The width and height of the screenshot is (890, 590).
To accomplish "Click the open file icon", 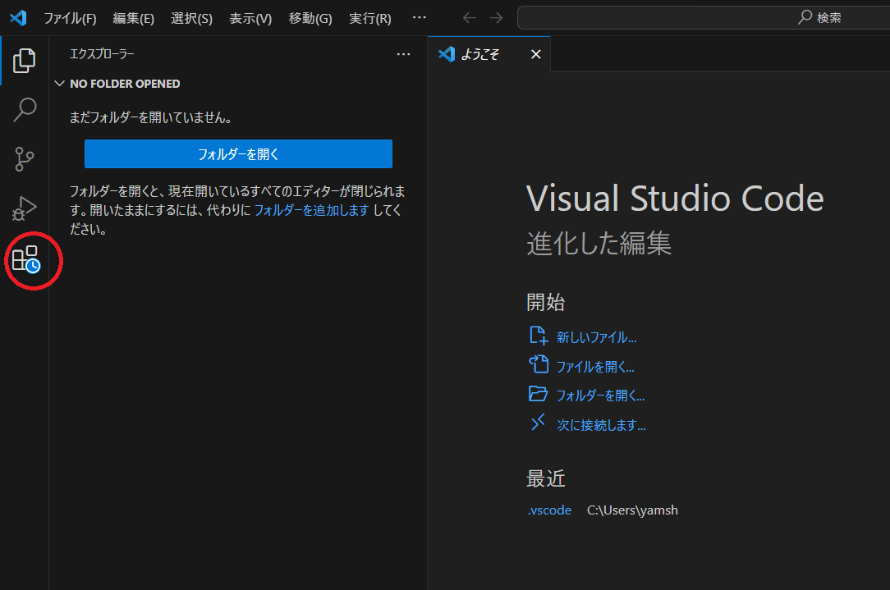I will (538, 364).
